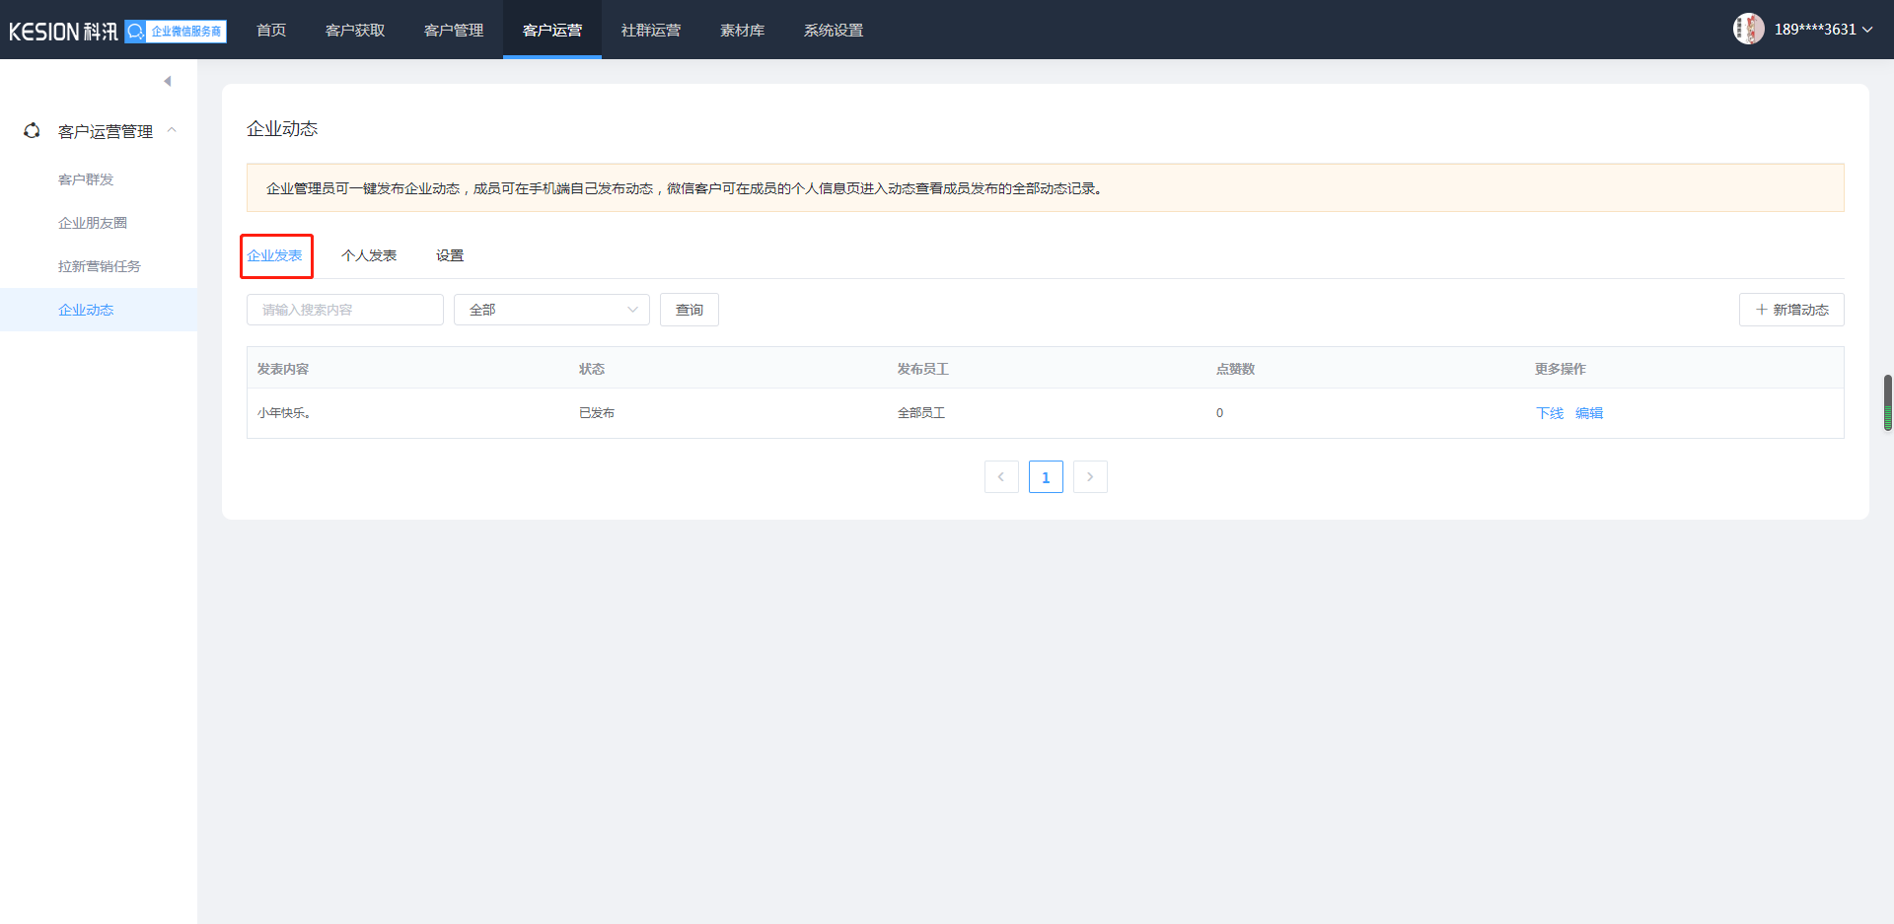The width and height of the screenshot is (1894, 924).
Task: Switch to the 个人发表 tab
Action: pos(369,255)
